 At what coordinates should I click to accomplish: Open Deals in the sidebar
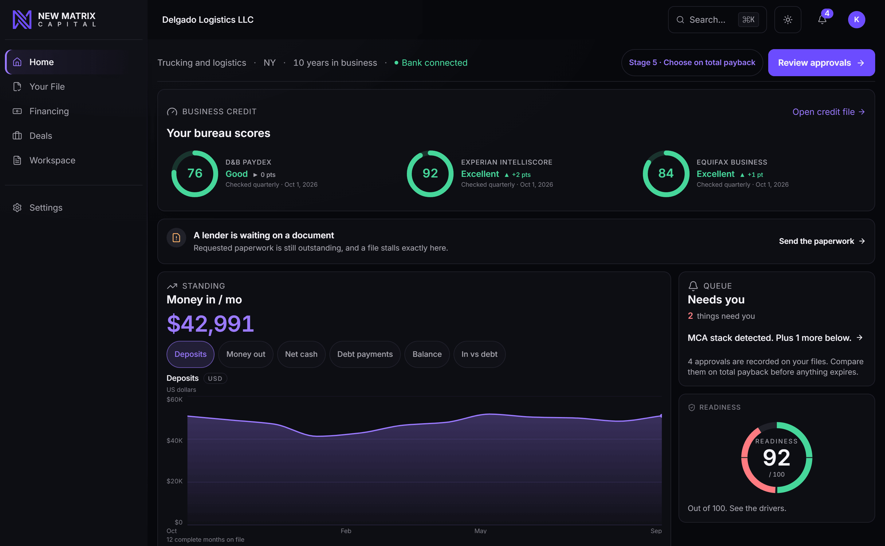tap(74, 136)
